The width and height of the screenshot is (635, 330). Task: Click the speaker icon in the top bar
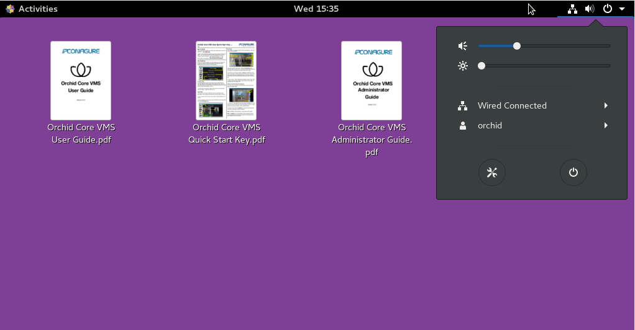pos(590,9)
